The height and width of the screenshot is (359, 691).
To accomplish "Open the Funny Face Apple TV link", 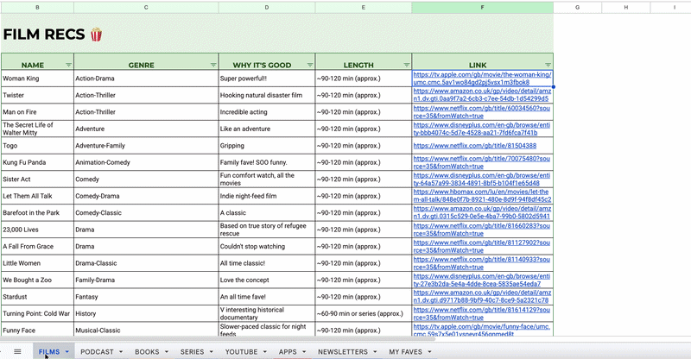I will coord(482,331).
